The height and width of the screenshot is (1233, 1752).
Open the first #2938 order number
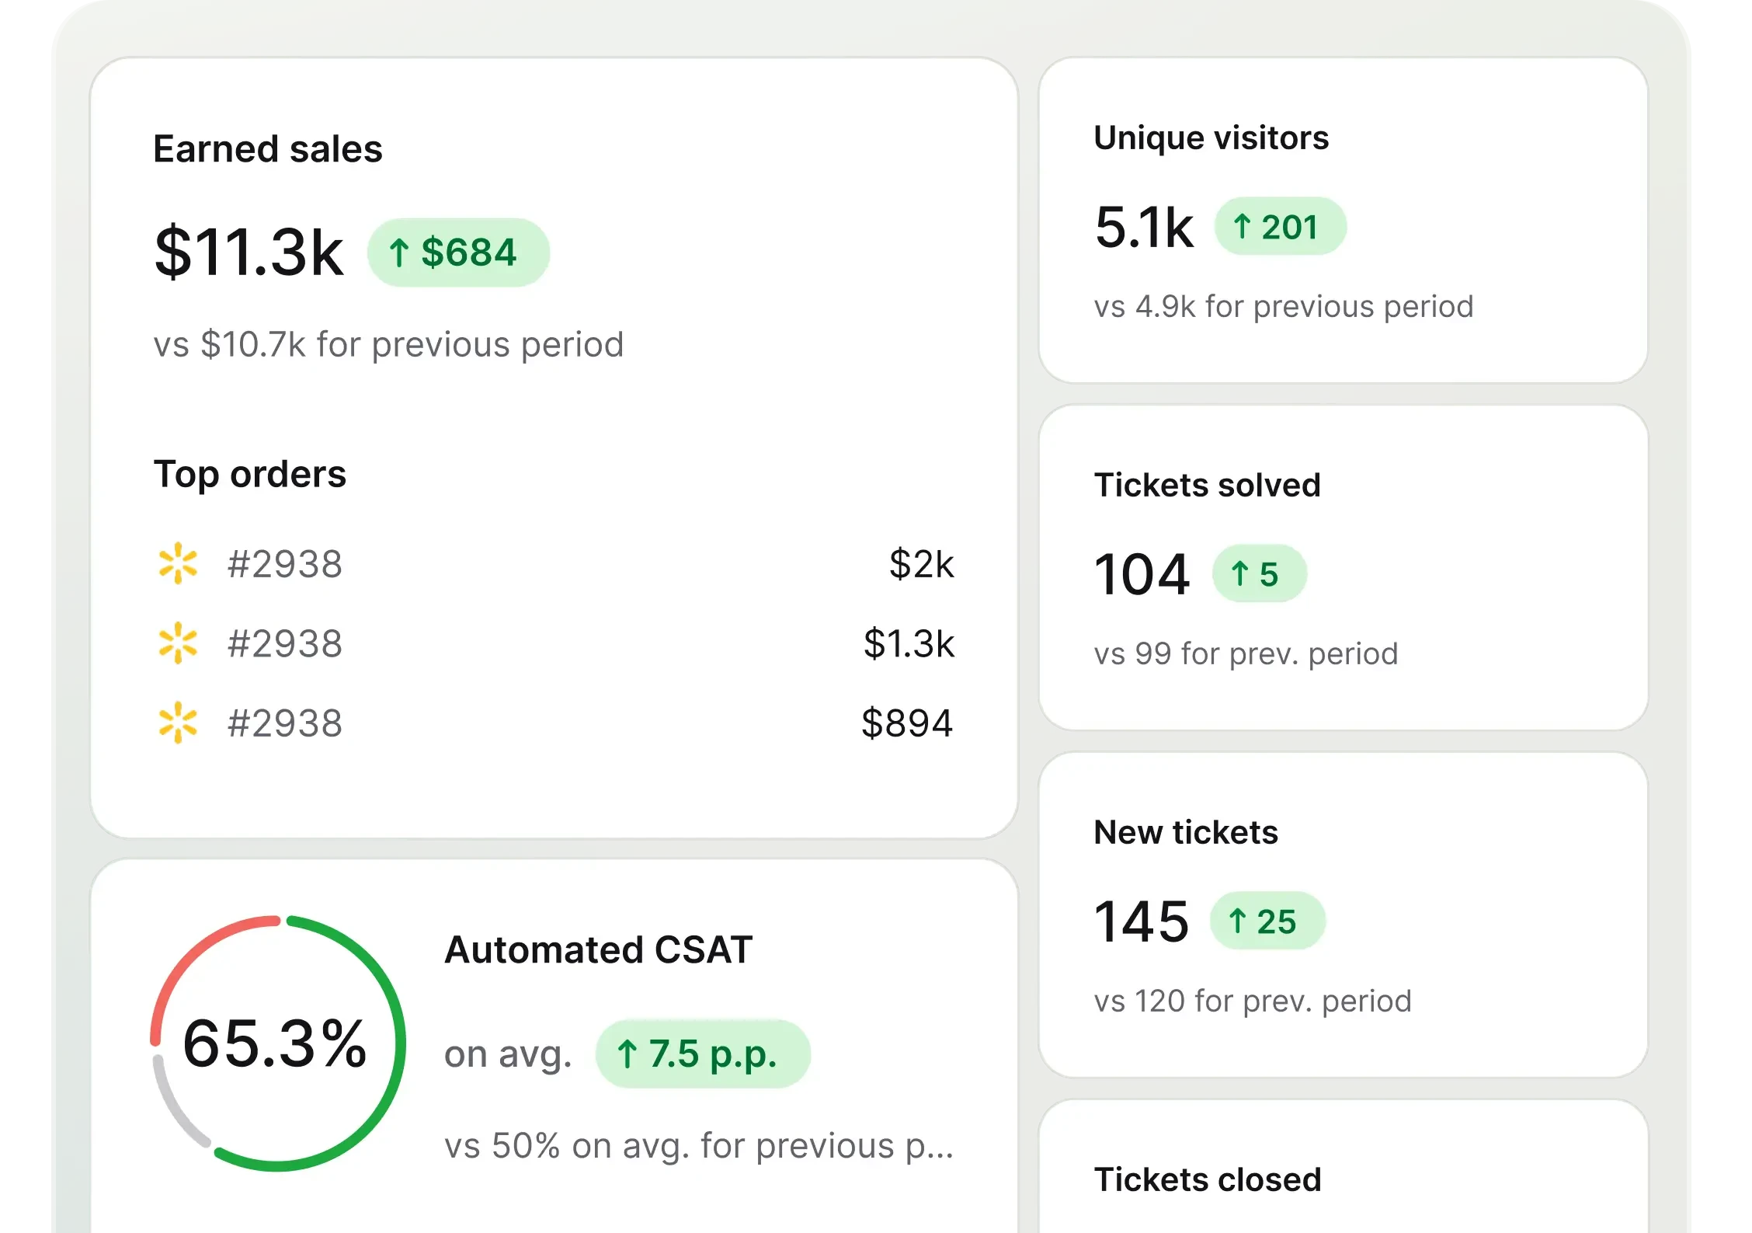(284, 564)
